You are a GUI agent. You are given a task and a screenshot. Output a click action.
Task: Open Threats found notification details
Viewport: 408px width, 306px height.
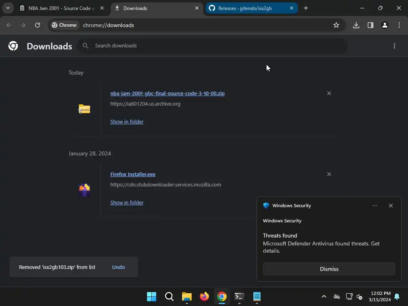pyautogui.click(x=321, y=243)
